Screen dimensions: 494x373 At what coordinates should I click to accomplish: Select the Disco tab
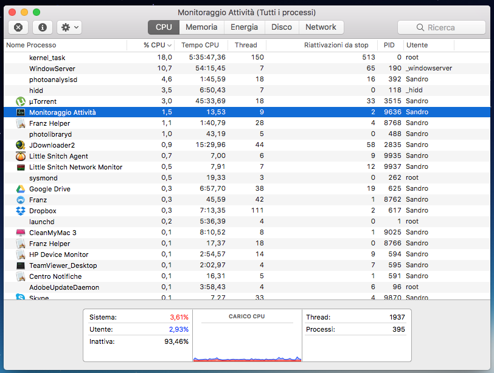click(281, 27)
